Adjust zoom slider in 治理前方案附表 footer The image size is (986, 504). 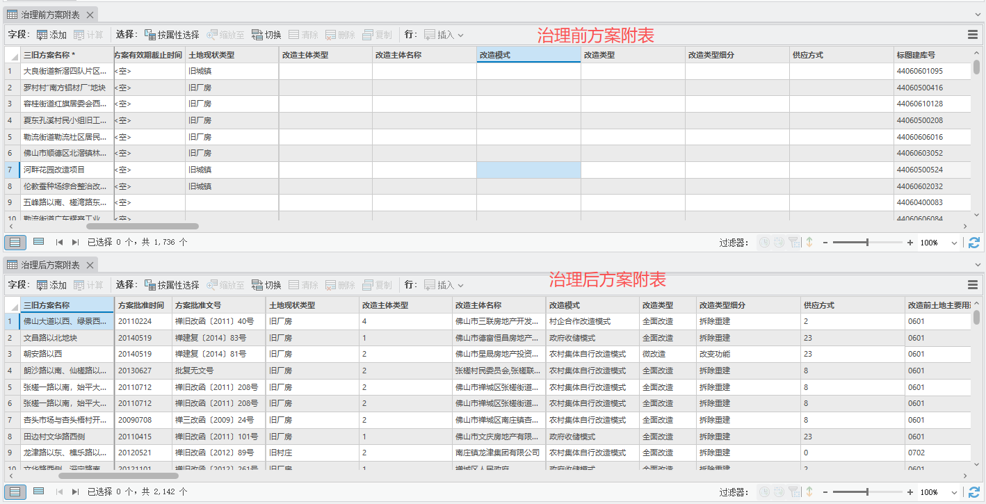pyautogui.click(x=867, y=243)
